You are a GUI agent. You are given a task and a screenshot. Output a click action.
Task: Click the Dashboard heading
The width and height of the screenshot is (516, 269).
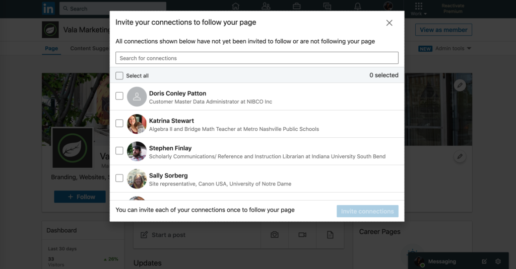click(x=61, y=230)
